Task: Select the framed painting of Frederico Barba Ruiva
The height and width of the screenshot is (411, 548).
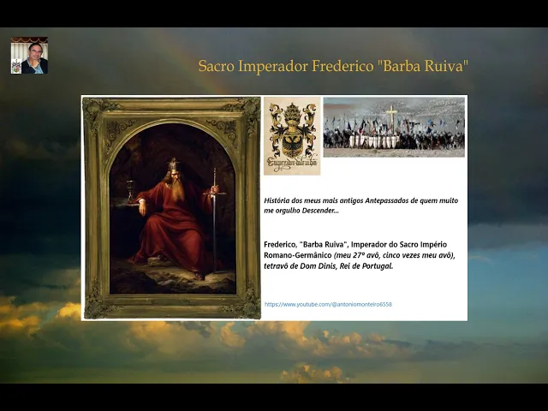Action: (x=171, y=207)
